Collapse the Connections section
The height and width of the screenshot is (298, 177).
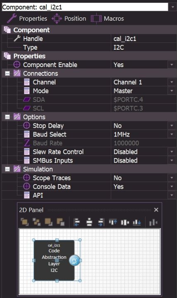[x=7, y=73]
